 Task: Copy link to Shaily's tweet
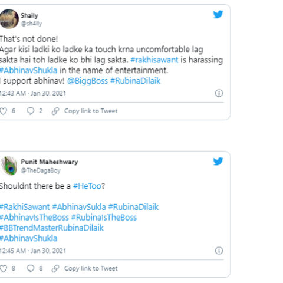point(84,111)
